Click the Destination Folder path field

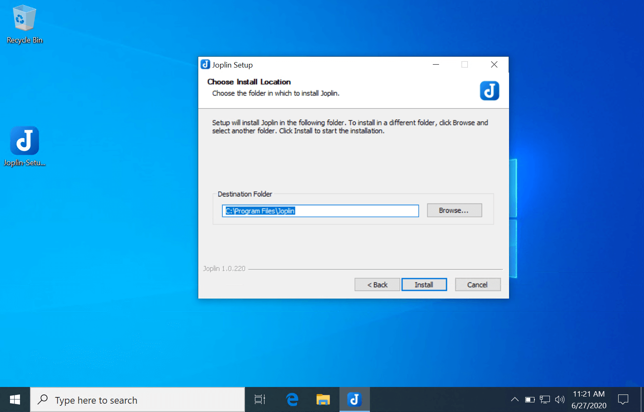tap(320, 211)
